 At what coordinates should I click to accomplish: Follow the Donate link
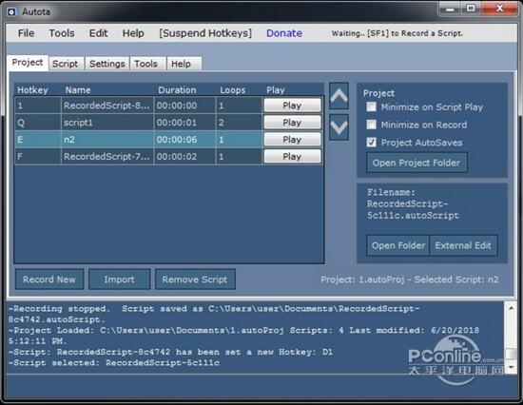[x=284, y=33]
